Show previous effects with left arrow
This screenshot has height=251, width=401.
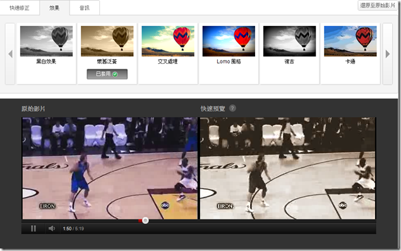10,54
